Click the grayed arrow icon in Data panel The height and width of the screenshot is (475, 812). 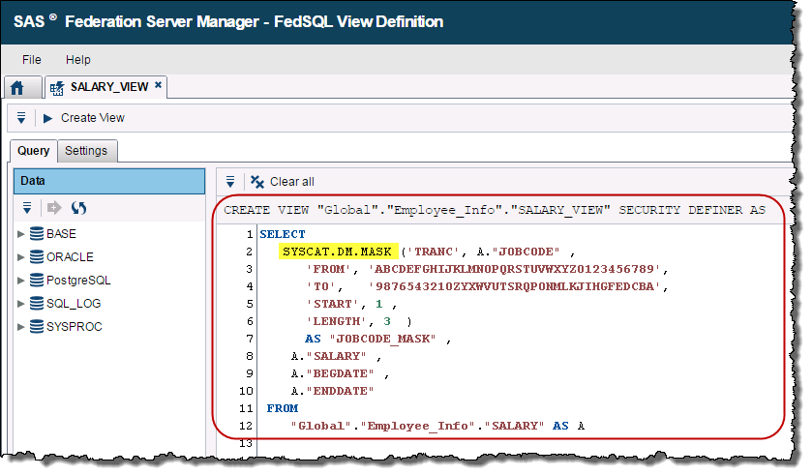click(x=54, y=208)
